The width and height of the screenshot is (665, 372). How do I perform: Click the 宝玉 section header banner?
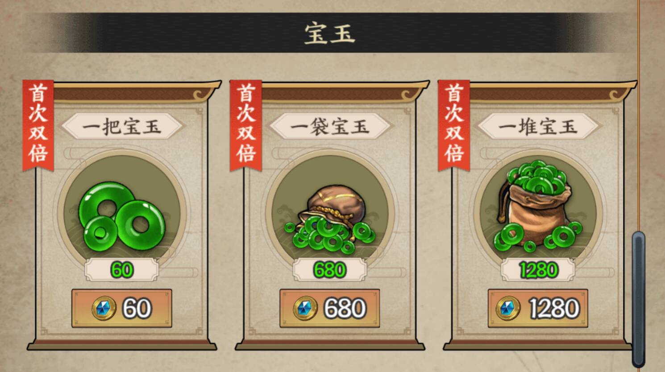coord(329,33)
